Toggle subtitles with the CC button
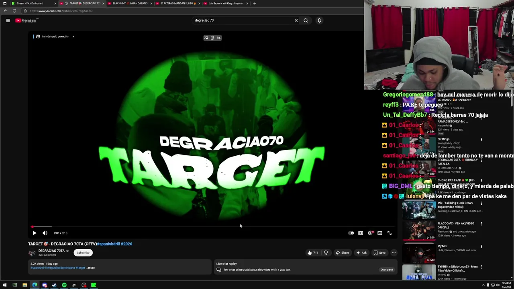 click(361, 233)
